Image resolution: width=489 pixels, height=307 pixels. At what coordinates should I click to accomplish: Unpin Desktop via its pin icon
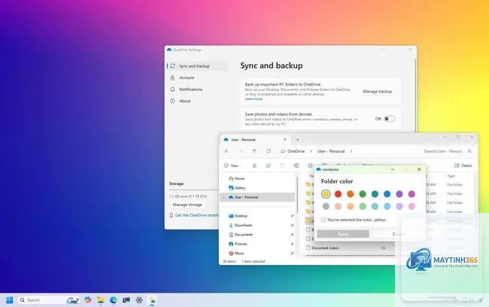pyautogui.click(x=292, y=216)
